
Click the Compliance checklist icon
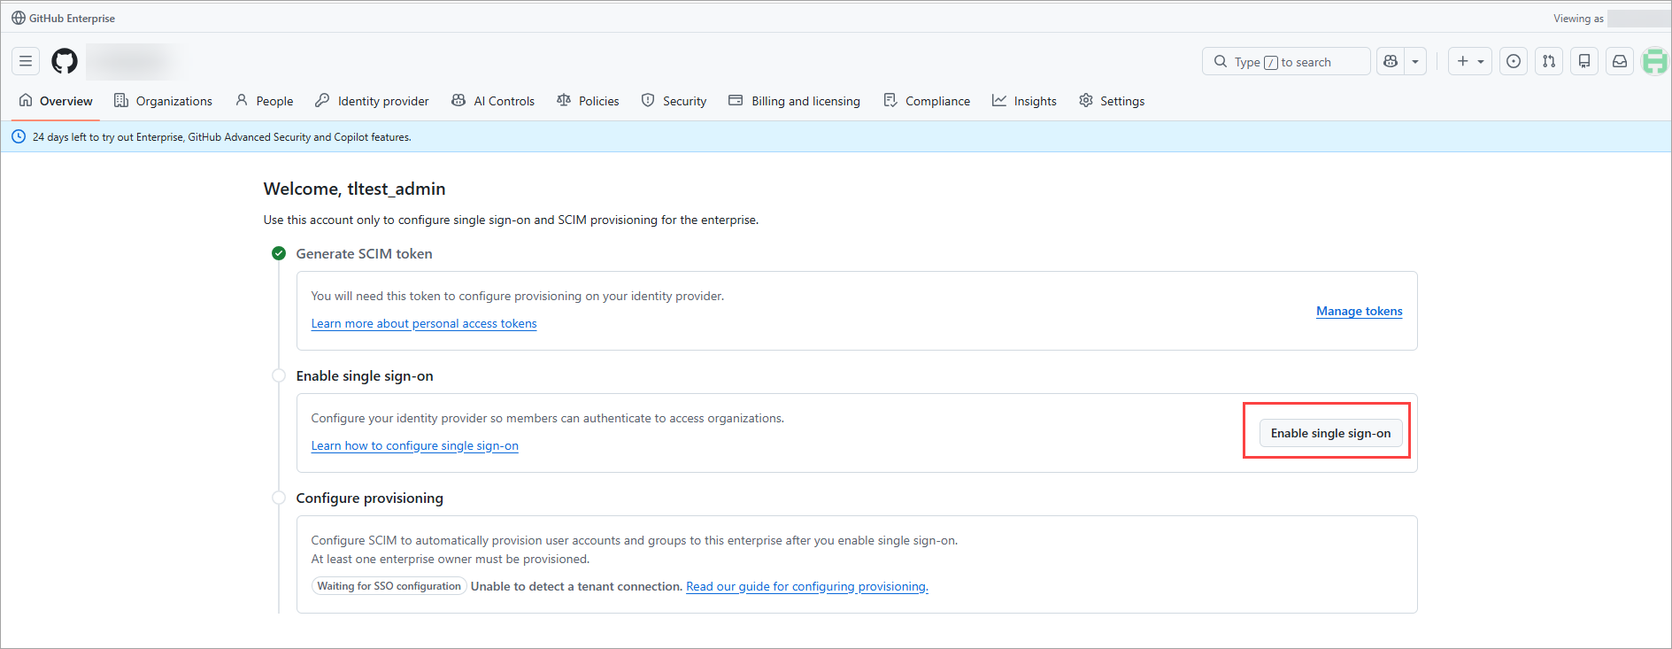tap(890, 100)
